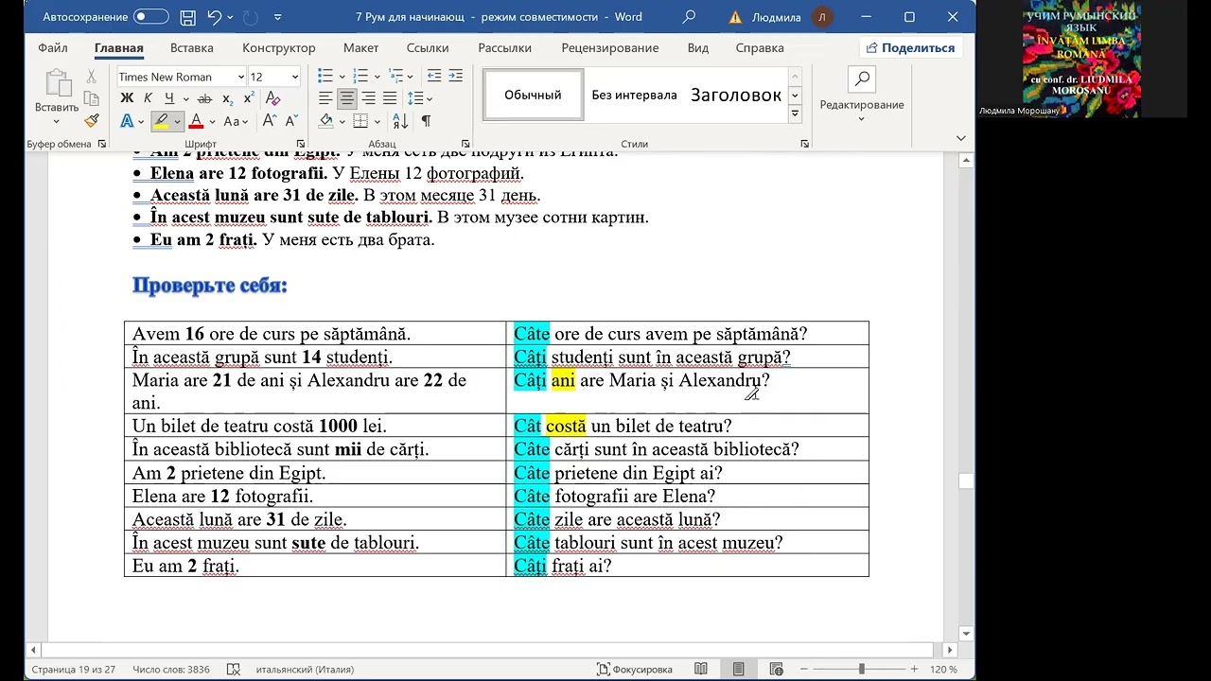This screenshot has width=1211, height=681.
Task: Switch to Read Mode view icon
Action: [701, 669]
